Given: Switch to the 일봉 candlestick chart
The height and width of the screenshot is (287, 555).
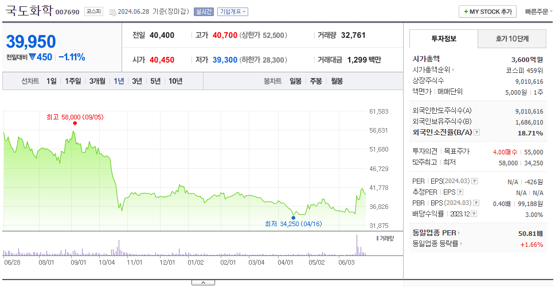Looking at the screenshot, I should (x=295, y=81).
